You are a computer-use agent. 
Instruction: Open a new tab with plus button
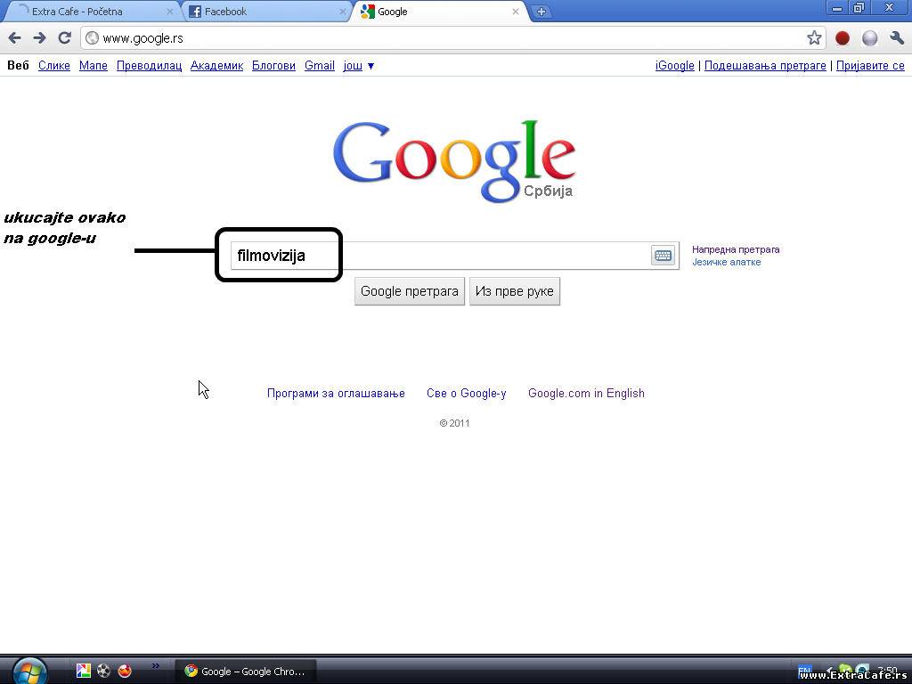[x=541, y=12]
